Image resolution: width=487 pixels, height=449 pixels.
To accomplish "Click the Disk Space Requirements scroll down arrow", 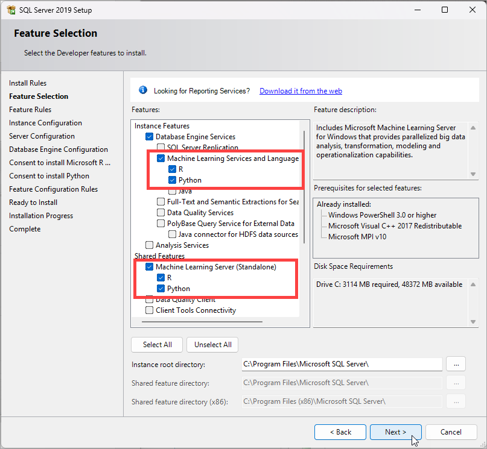I will click(x=473, y=322).
